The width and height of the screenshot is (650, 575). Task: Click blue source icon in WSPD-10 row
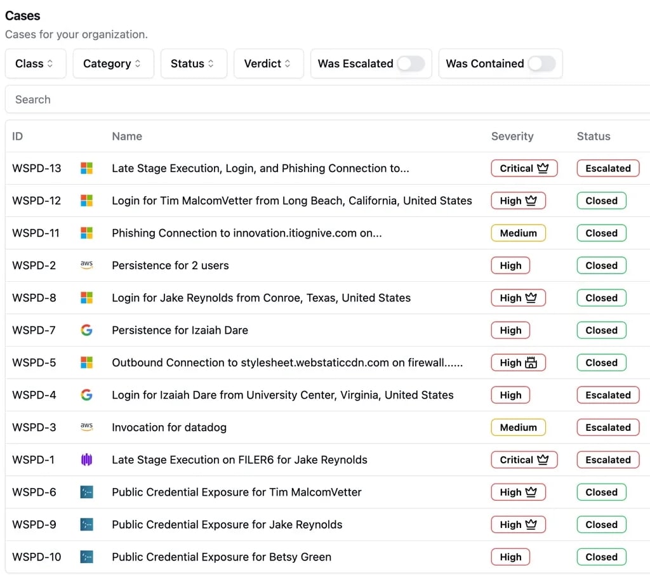click(86, 557)
